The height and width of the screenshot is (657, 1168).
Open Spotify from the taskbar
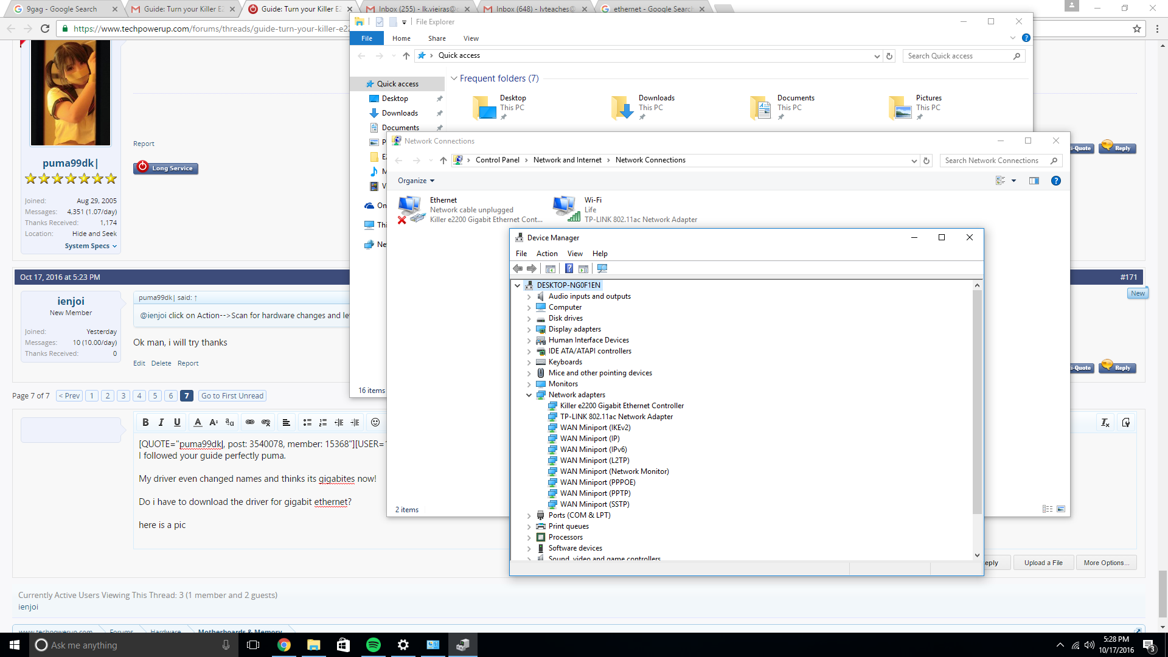tap(374, 645)
